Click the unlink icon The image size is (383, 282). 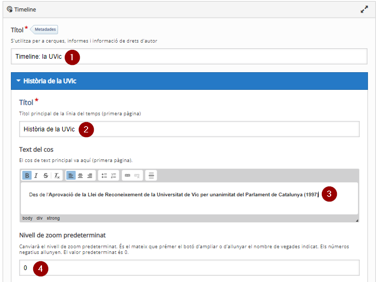click(137, 176)
